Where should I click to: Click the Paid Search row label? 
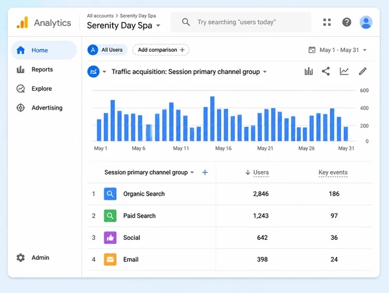pyautogui.click(x=139, y=216)
